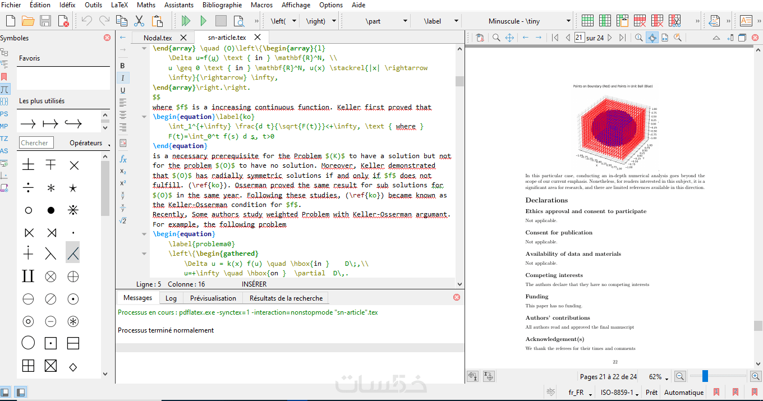Create a new document with the blank page icon
The image size is (763, 401).
pyautogui.click(x=10, y=21)
